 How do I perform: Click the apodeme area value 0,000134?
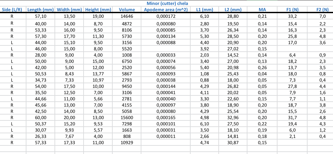click(x=166, y=37)
